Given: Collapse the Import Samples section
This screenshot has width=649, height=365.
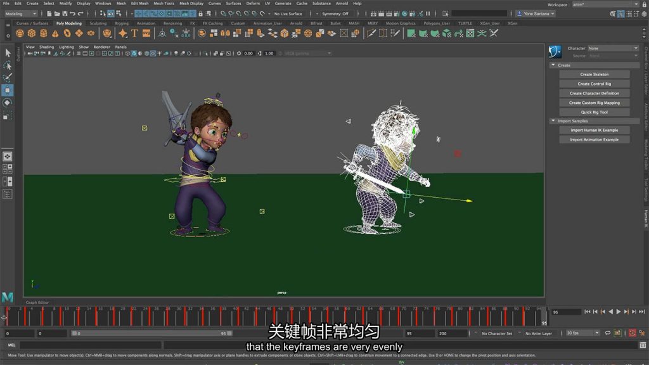Looking at the screenshot, I should 553,121.
